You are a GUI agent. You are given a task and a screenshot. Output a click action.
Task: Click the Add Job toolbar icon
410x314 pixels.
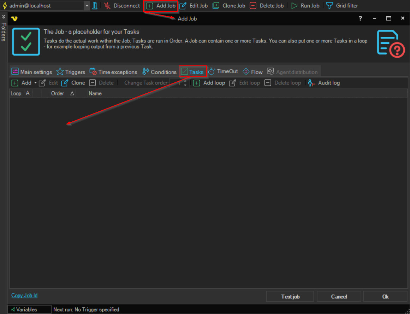pyautogui.click(x=150, y=6)
